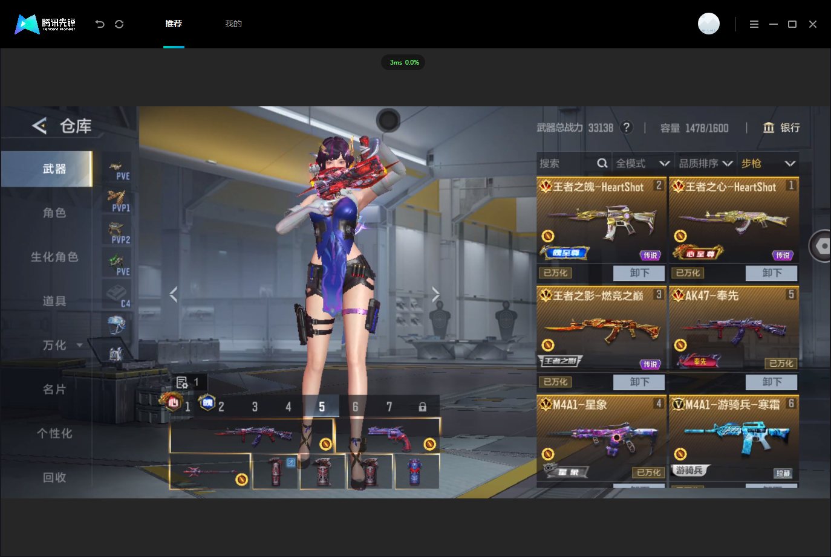The height and width of the screenshot is (557, 831).
Task: Open the 银行 bank icon
Action: (769, 127)
